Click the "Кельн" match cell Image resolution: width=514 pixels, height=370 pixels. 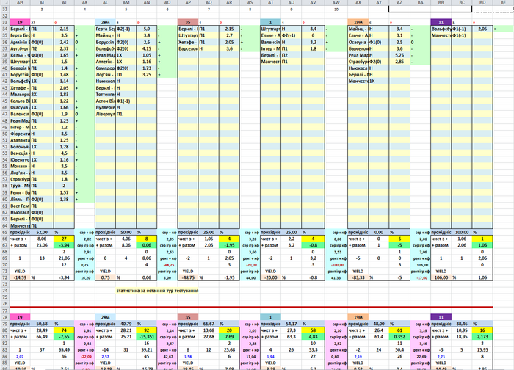[20, 55]
